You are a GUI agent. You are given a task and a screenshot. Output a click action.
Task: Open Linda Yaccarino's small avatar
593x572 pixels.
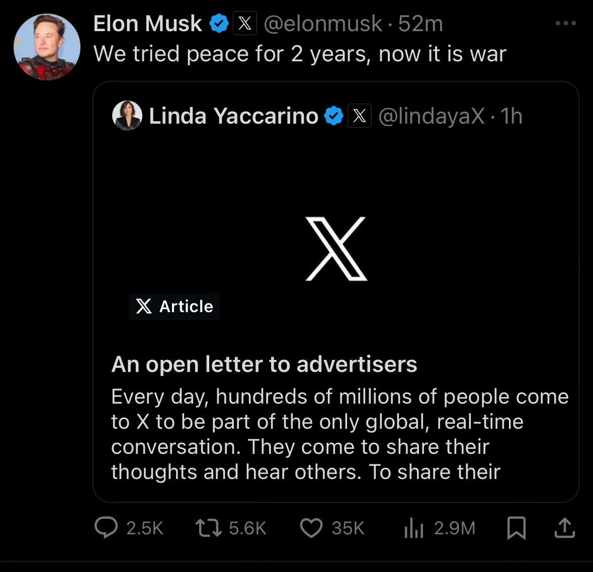pyautogui.click(x=127, y=116)
